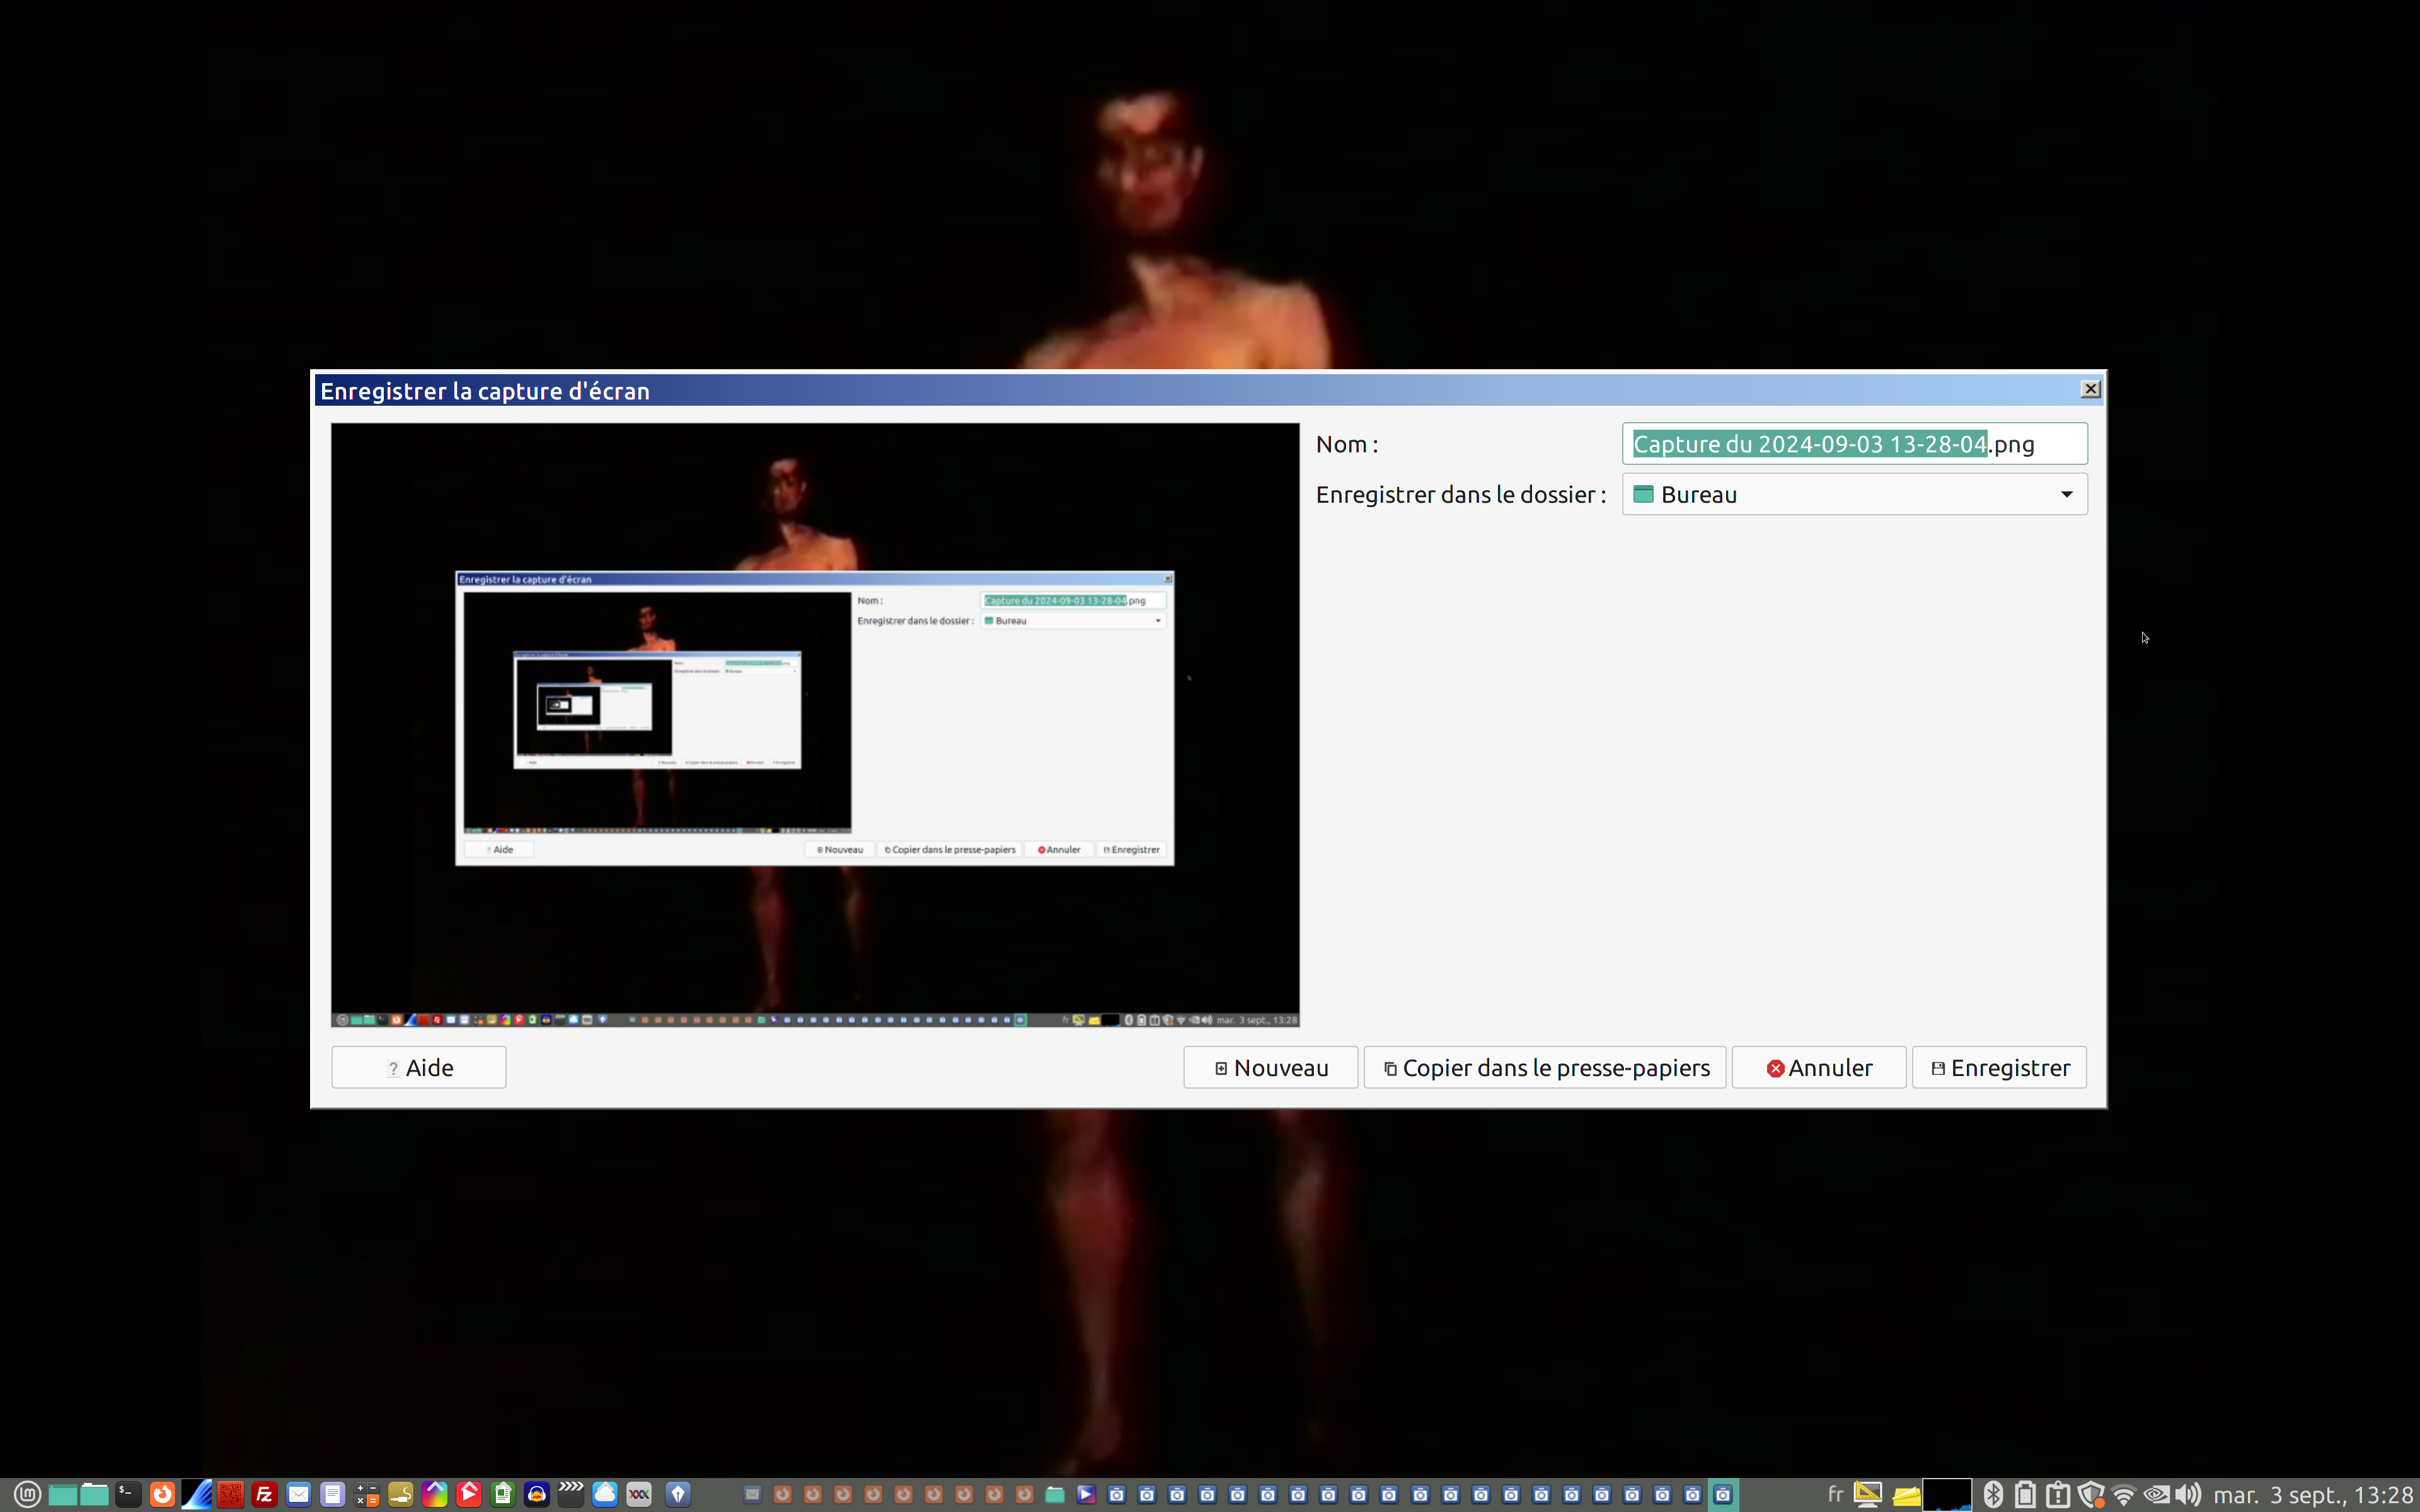
Task: Click the update manager shield icon
Action: (x=2090, y=1494)
